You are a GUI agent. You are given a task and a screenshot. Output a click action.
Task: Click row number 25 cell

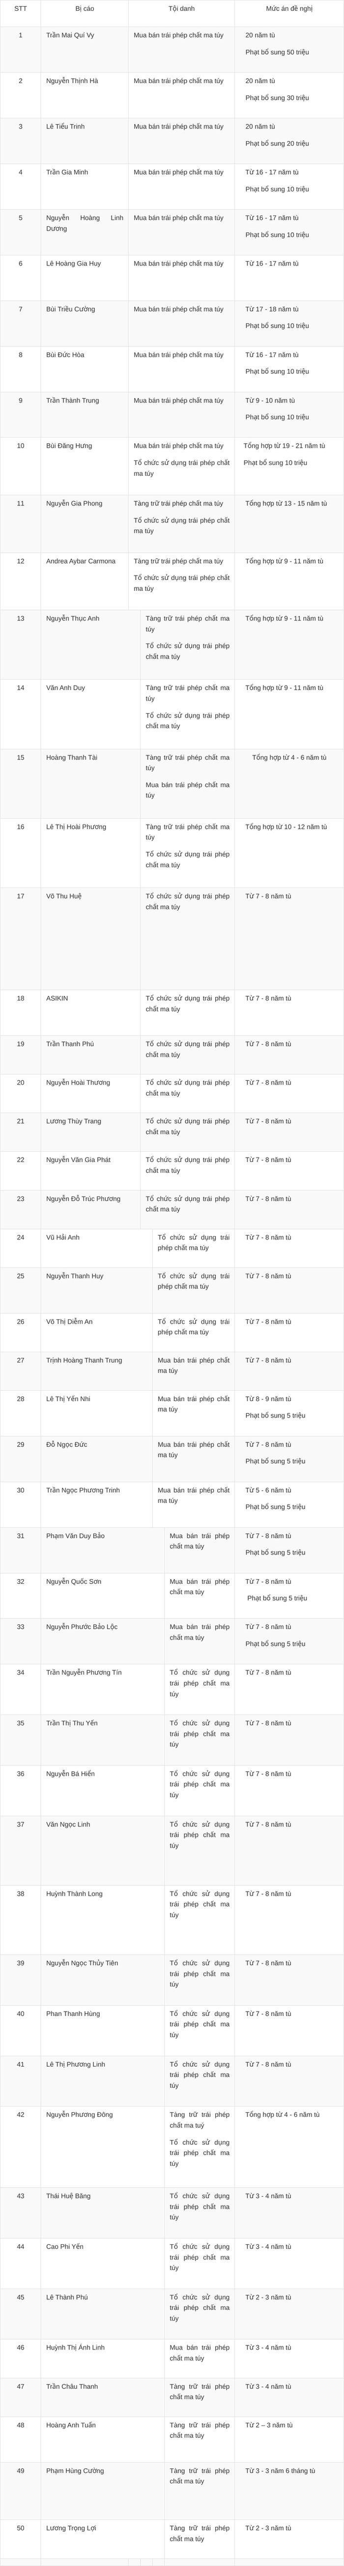20,1290
